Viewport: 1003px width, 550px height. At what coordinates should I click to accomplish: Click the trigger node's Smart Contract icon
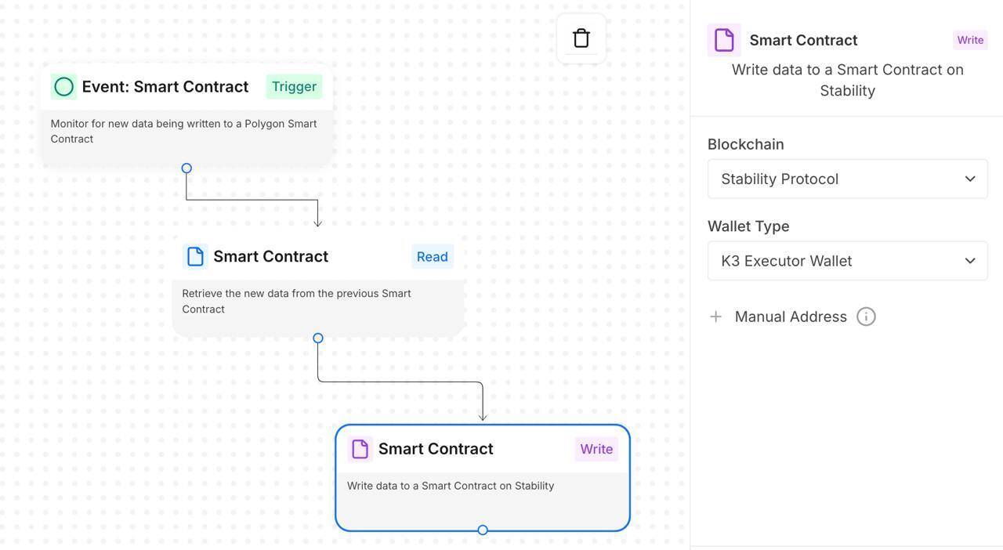[x=63, y=86]
